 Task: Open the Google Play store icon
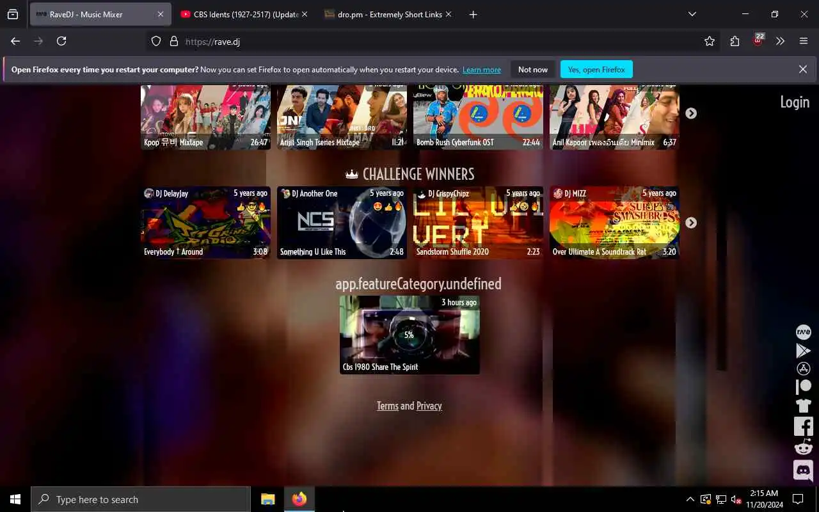click(803, 350)
